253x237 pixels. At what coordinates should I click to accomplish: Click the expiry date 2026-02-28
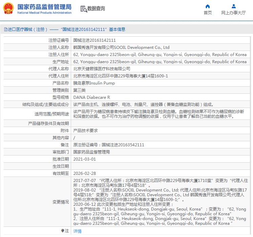[x=85, y=174]
